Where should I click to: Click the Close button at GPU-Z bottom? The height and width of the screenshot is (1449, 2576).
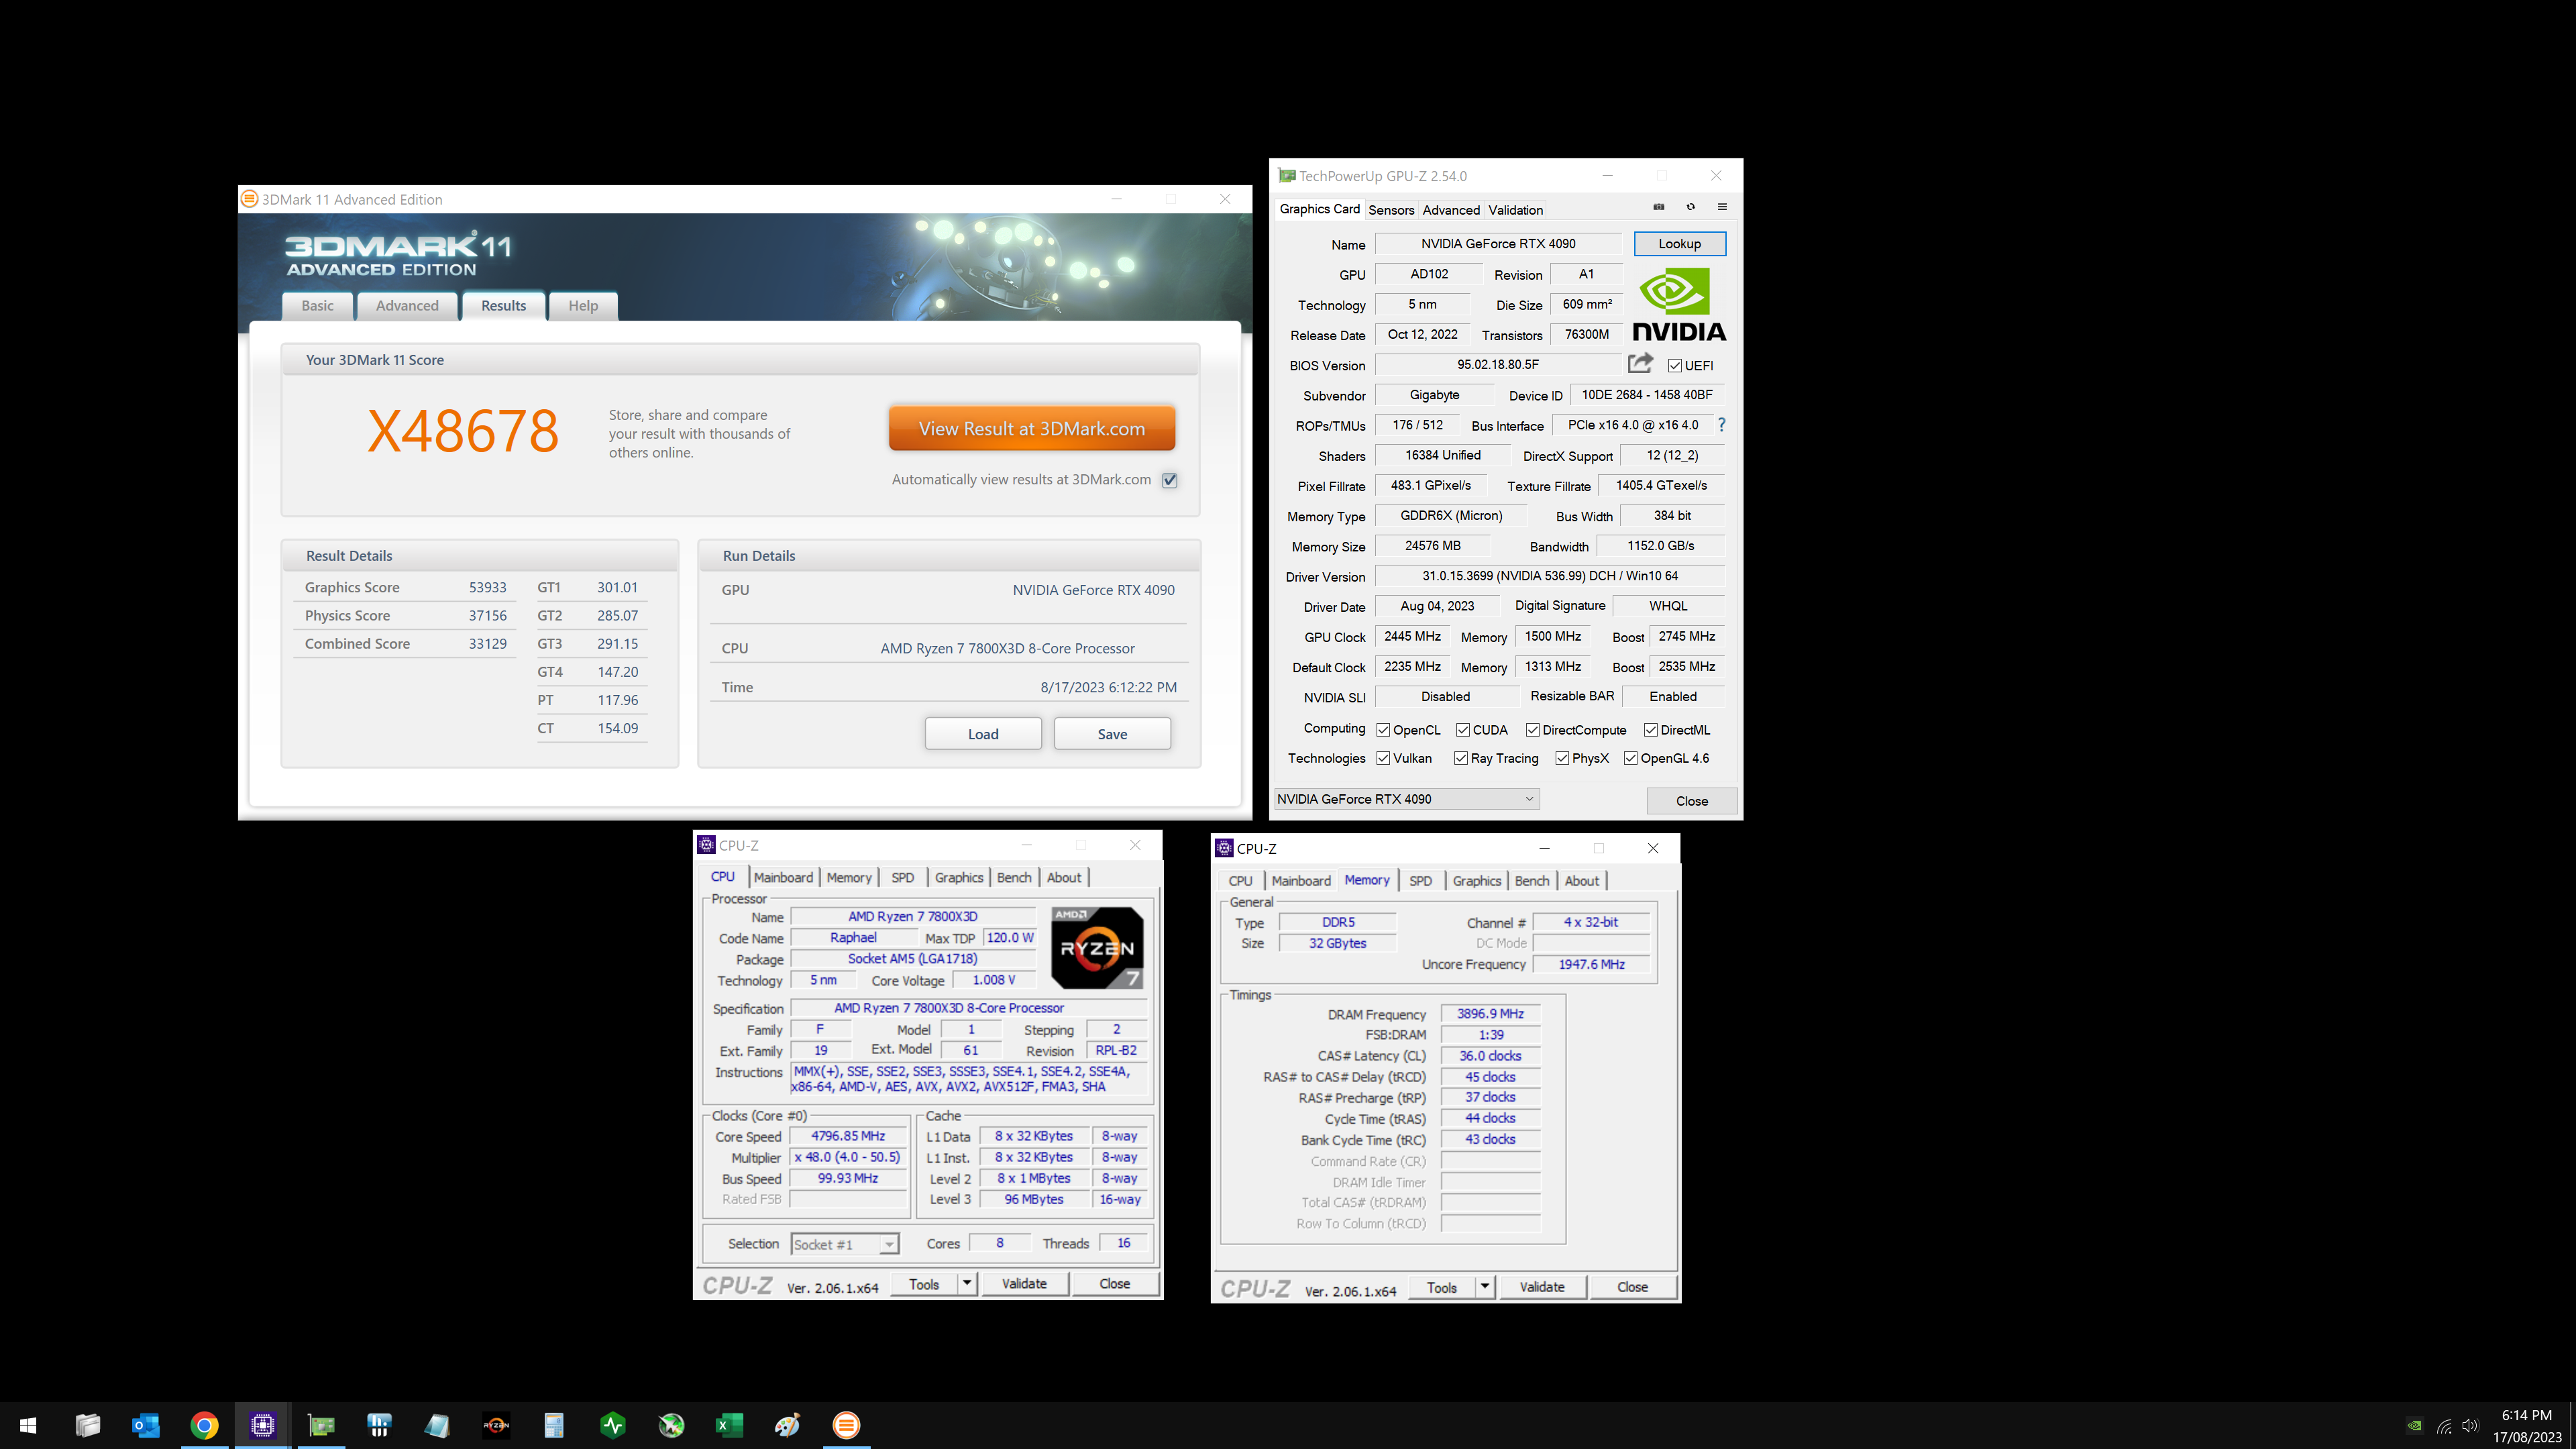tap(1691, 801)
